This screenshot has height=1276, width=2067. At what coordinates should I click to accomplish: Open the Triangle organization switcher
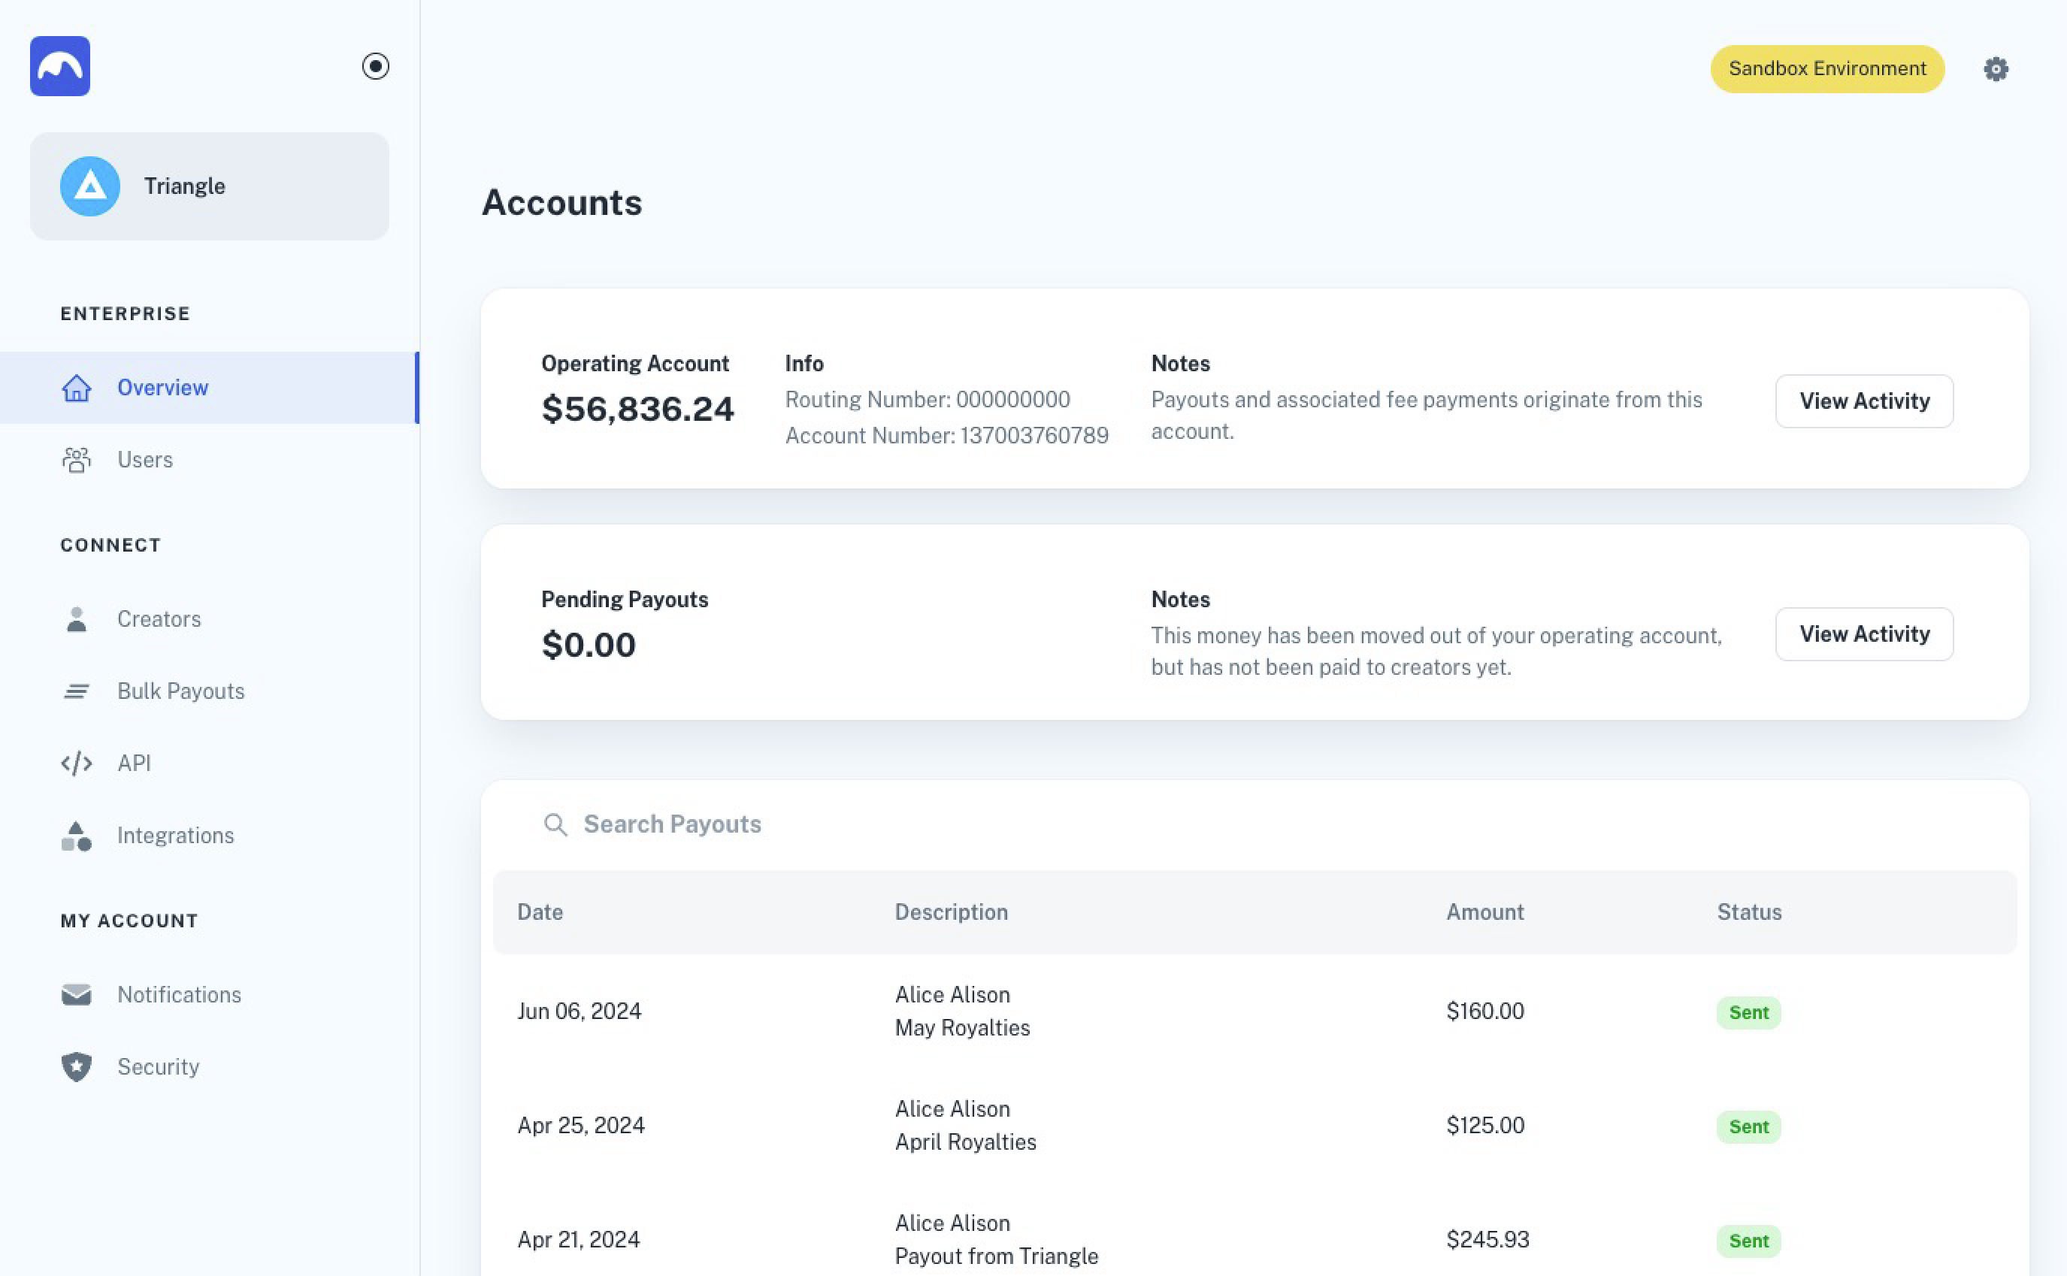pos(209,186)
